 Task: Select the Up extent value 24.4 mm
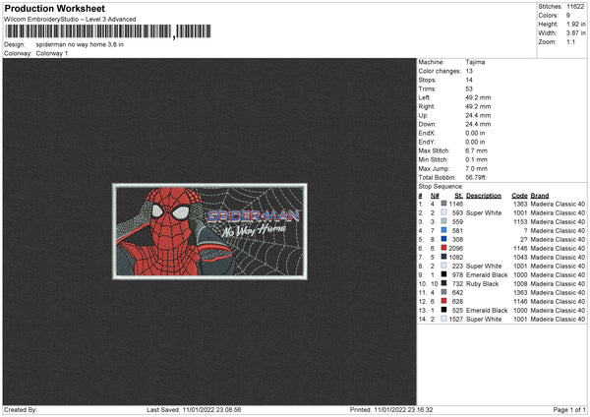tap(478, 115)
